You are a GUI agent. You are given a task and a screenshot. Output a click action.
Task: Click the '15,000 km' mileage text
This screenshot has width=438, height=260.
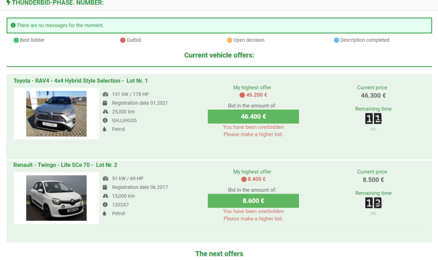point(123,196)
